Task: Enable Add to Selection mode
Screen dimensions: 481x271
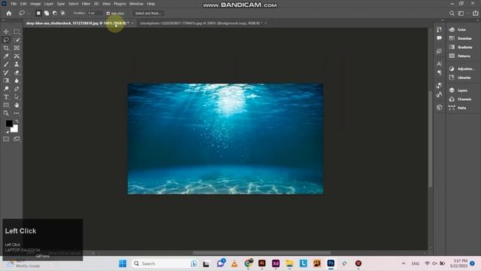Action: tap(47, 14)
